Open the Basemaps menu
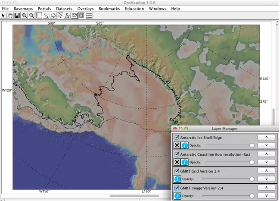Viewport: 280px width, 201px height. pyautogui.click(x=23, y=9)
